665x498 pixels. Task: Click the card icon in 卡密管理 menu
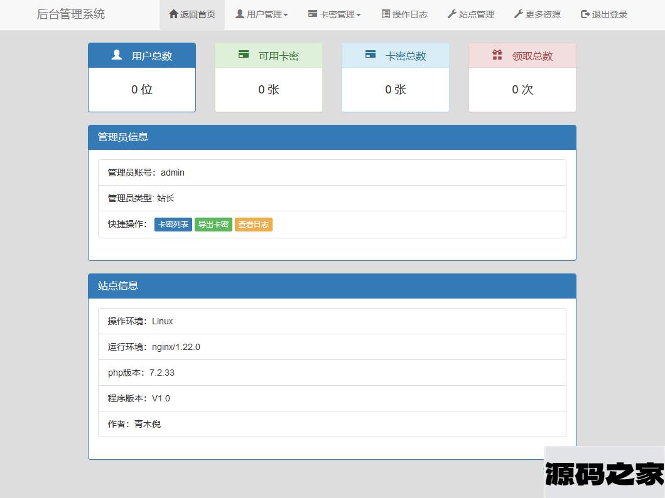313,14
